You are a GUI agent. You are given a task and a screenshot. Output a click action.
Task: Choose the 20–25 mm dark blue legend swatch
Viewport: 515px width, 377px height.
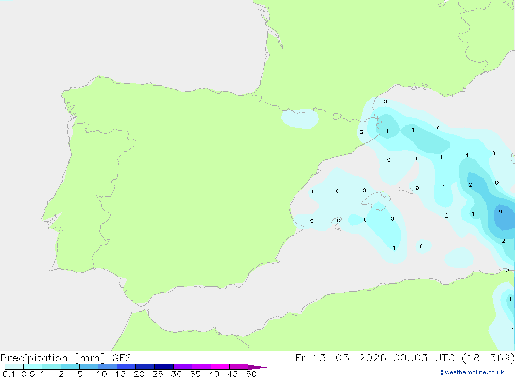tap(145, 367)
